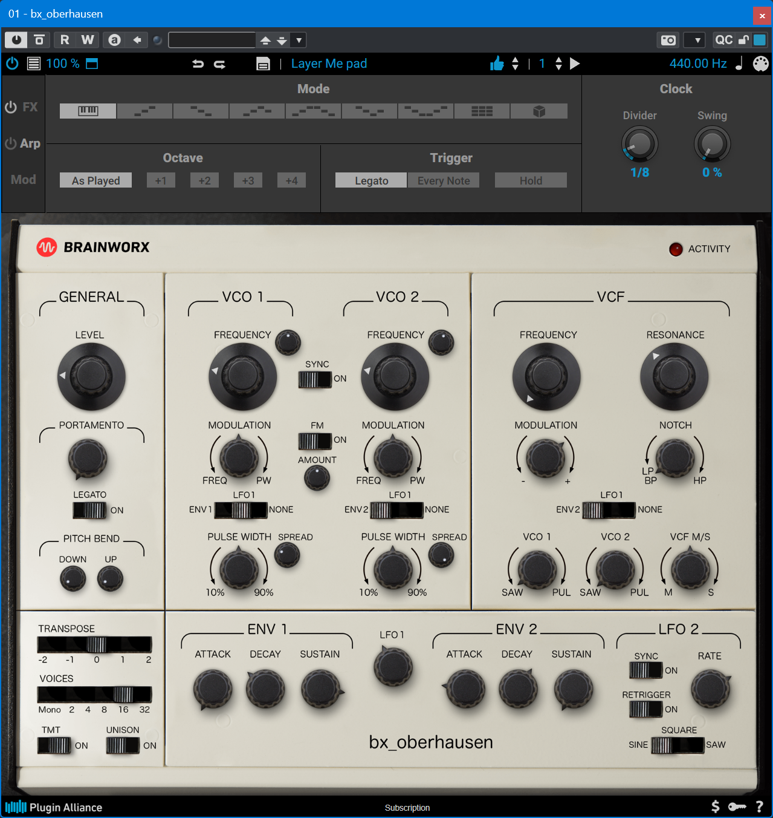The height and width of the screenshot is (818, 773).
Task: Click the VCO 1 modulation source switch
Action: [x=241, y=510]
